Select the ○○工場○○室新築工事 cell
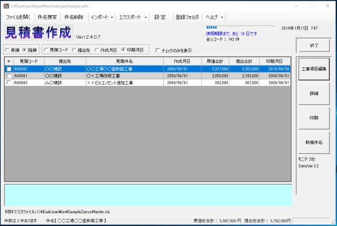This screenshot has height=226, width=337. 124,69
